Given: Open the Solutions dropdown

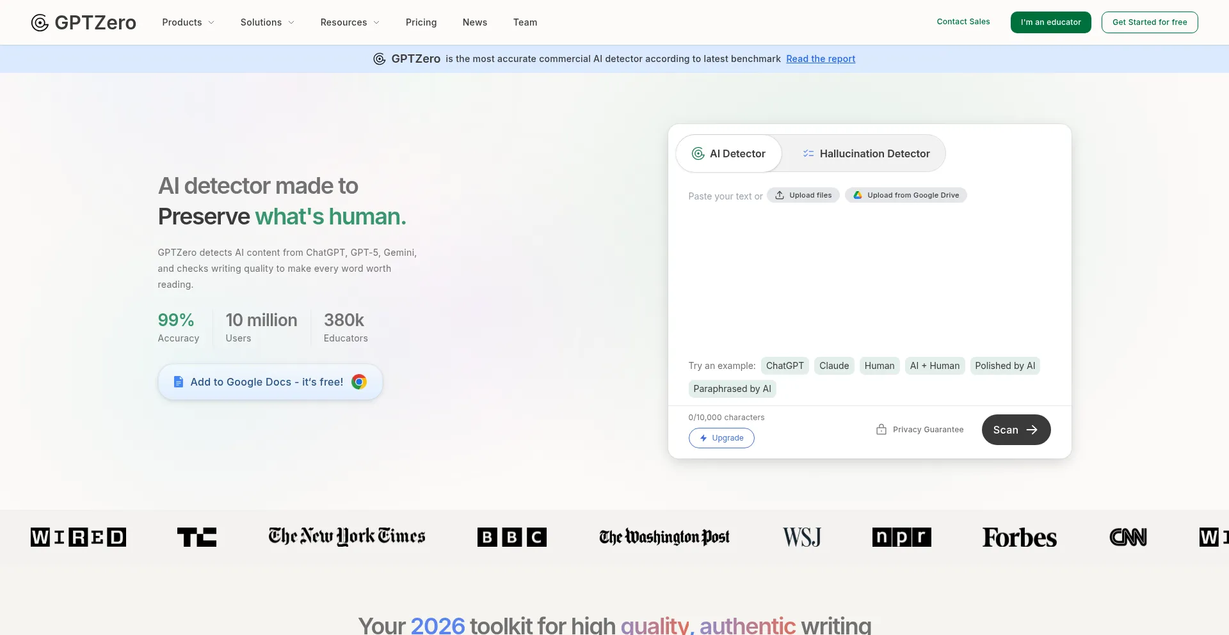Looking at the screenshot, I should pos(266,22).
